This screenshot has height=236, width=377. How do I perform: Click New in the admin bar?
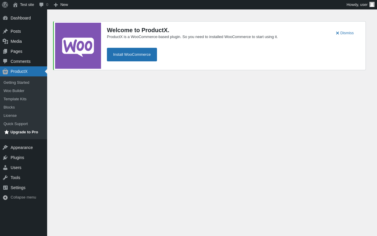click(61, 5)
